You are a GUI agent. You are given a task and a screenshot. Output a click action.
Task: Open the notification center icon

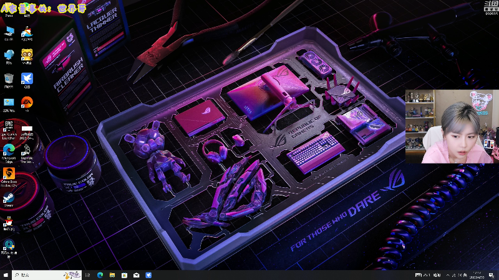coord(492,275)
